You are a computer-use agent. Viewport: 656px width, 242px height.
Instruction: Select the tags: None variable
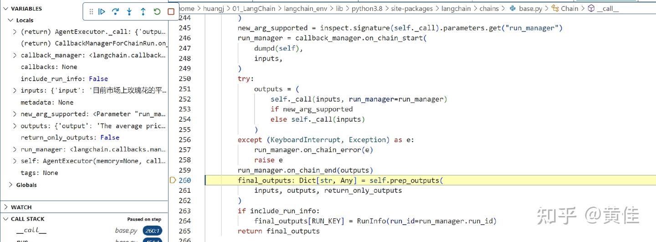pyautogui.click(x=84, y=173)
